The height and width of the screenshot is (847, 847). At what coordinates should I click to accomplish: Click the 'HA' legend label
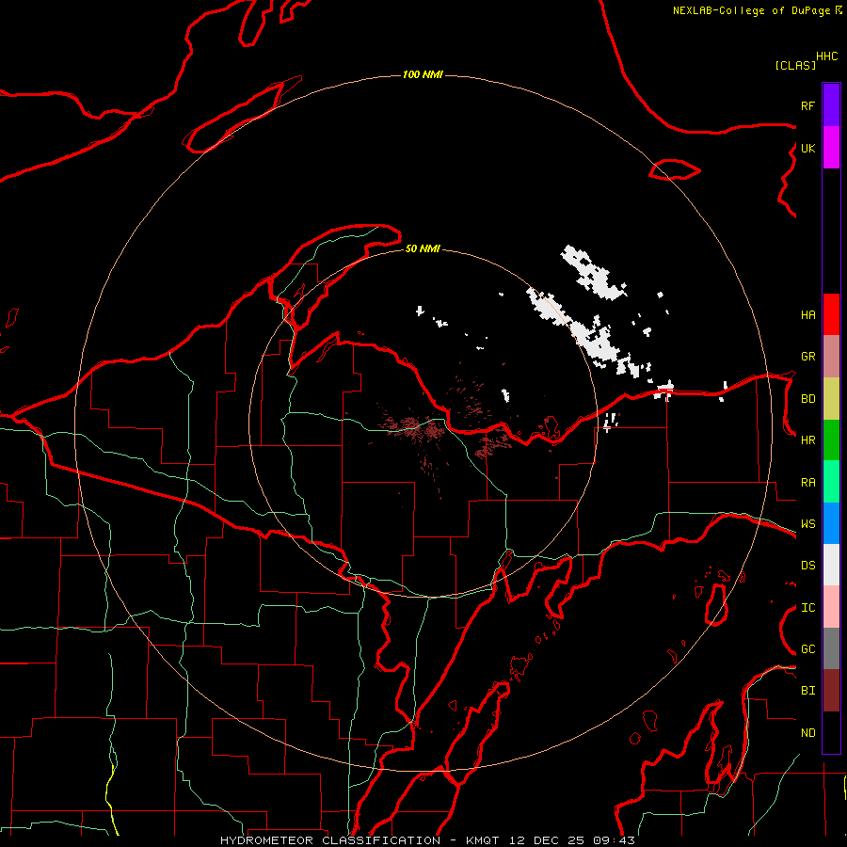tap(807, 314)
